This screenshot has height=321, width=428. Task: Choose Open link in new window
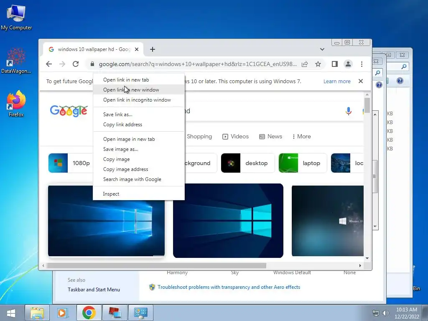click(139, 90)
